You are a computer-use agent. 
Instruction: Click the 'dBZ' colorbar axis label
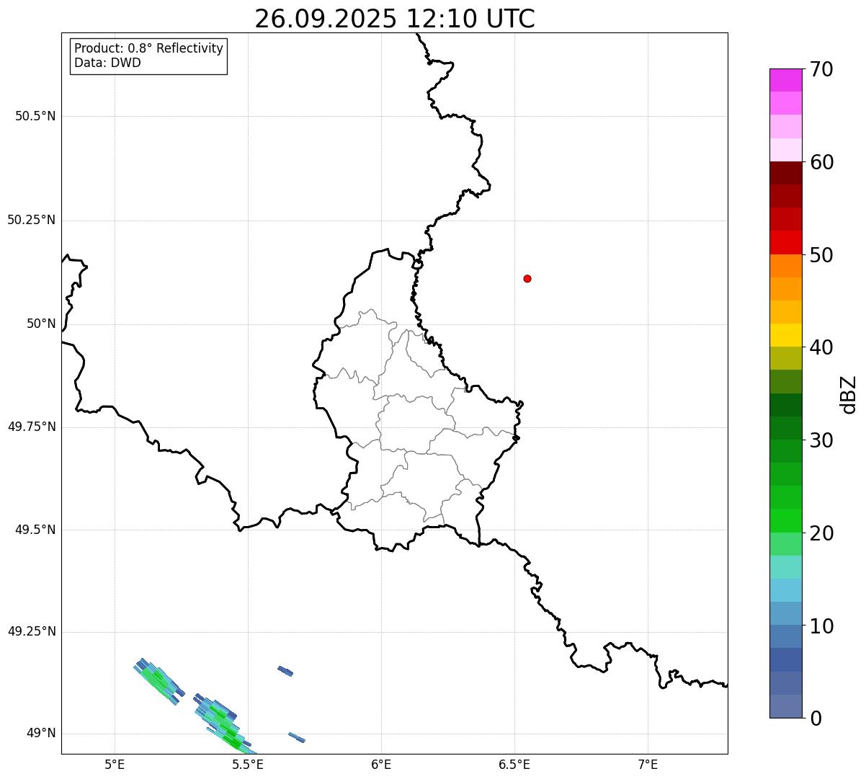pos(849,394)
